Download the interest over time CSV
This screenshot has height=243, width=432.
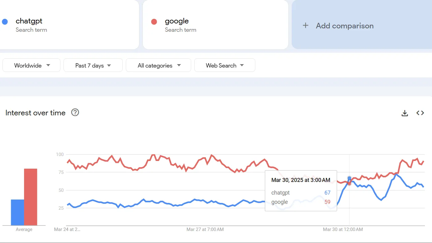coord(405,113)
